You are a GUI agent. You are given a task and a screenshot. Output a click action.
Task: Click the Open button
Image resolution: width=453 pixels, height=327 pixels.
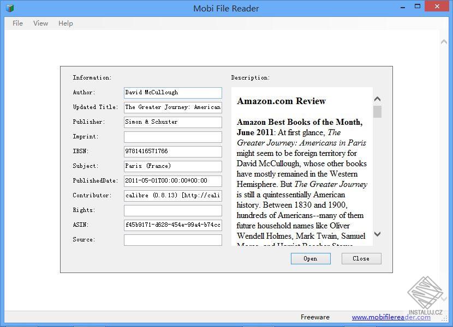311,258
